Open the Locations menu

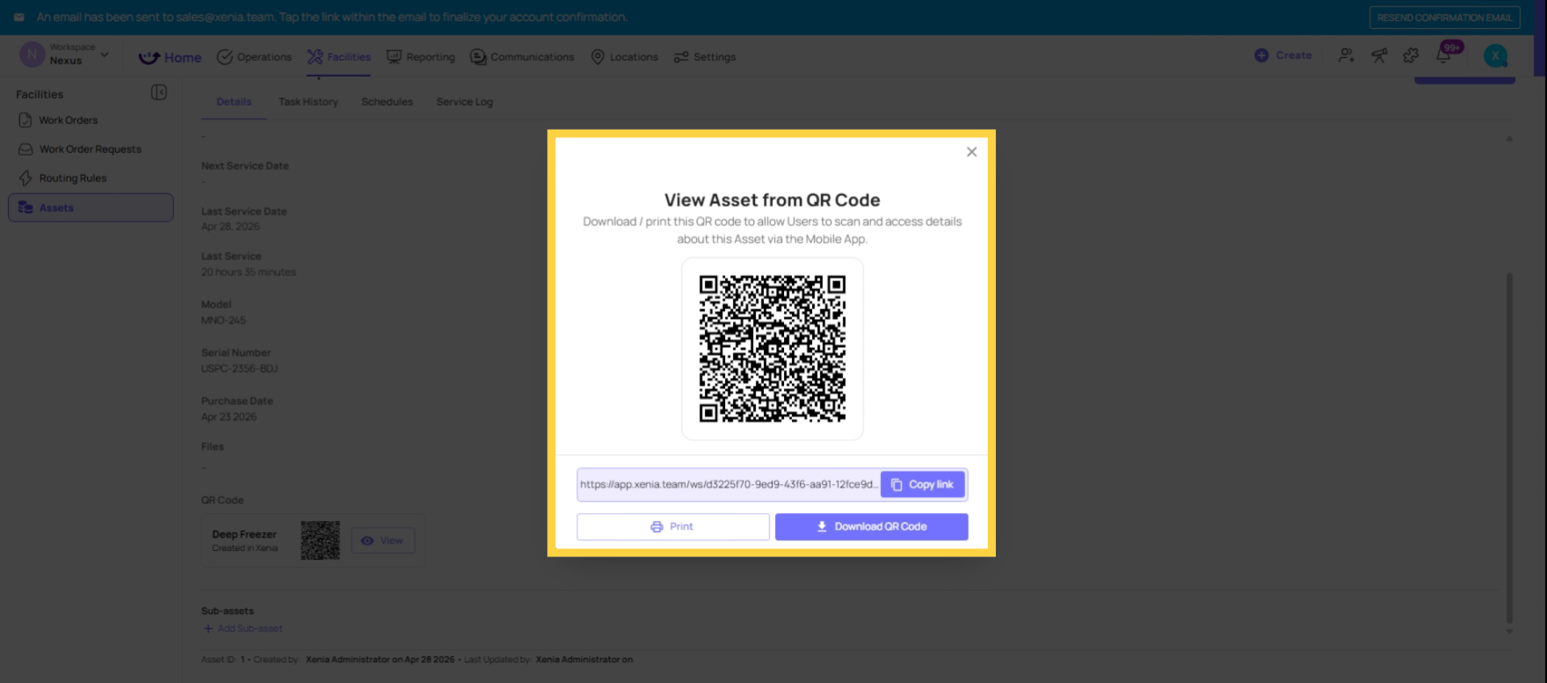coord(624,57)
